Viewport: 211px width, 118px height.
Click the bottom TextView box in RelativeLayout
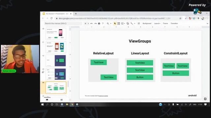click(x=108, y=77)
